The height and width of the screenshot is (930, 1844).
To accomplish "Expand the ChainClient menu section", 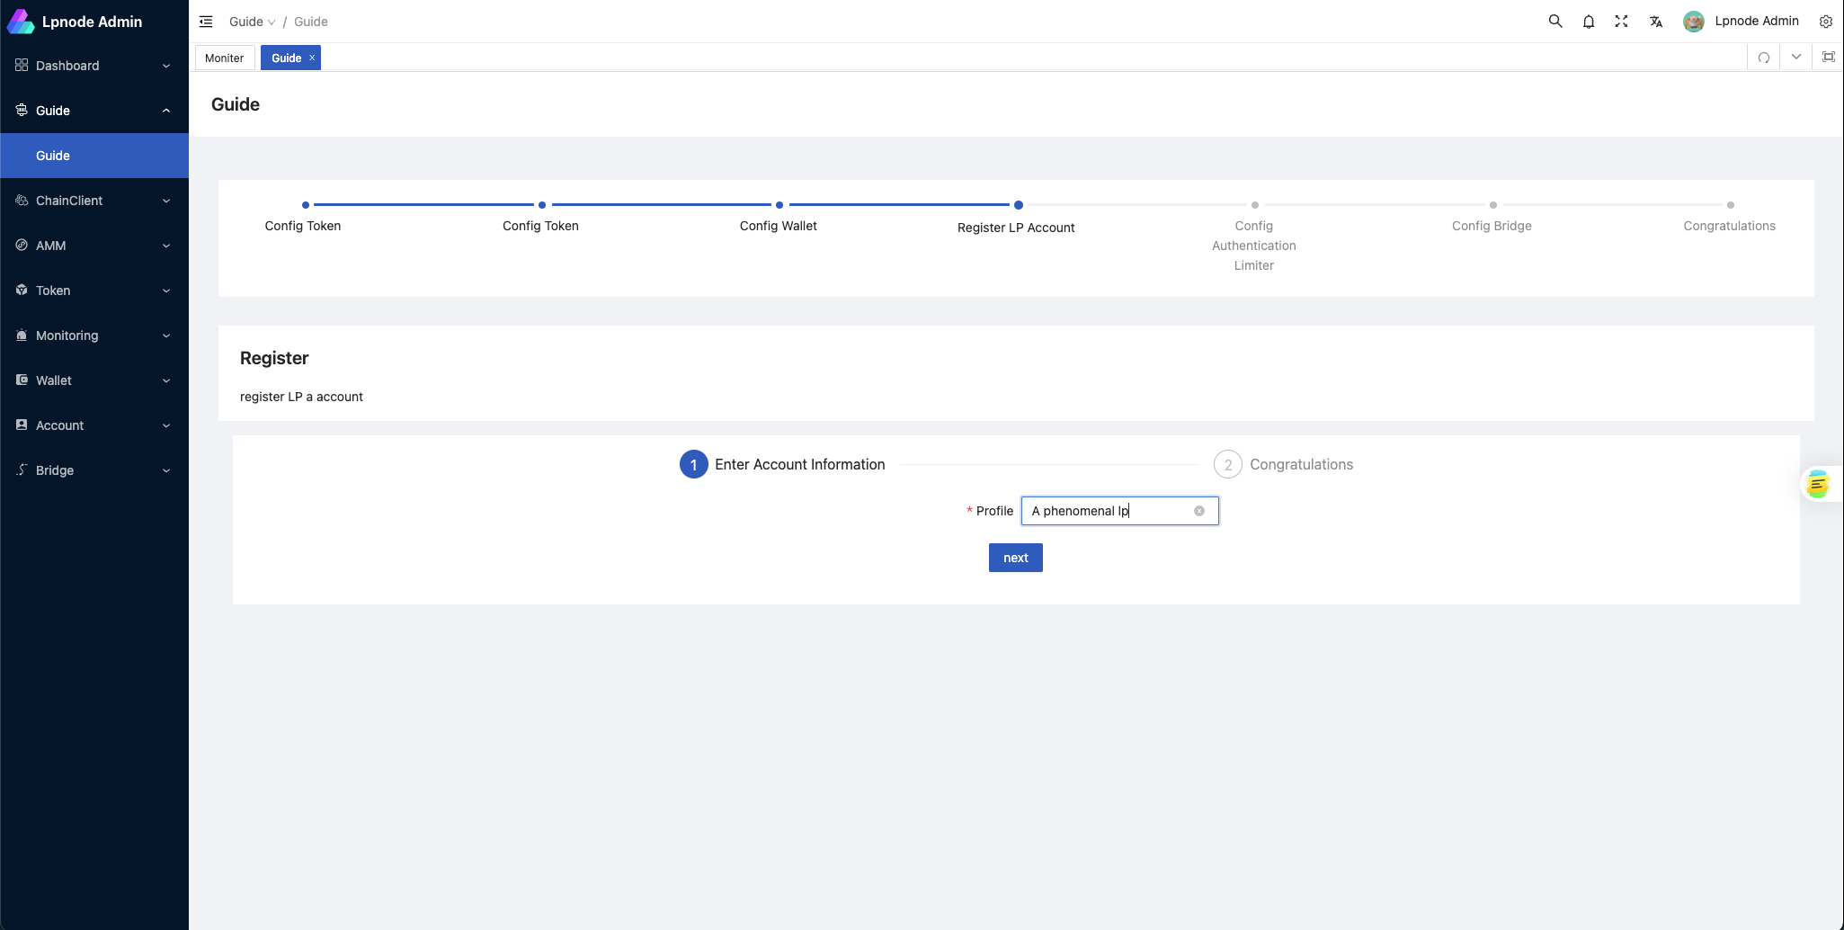I will [x=94, y=201].
